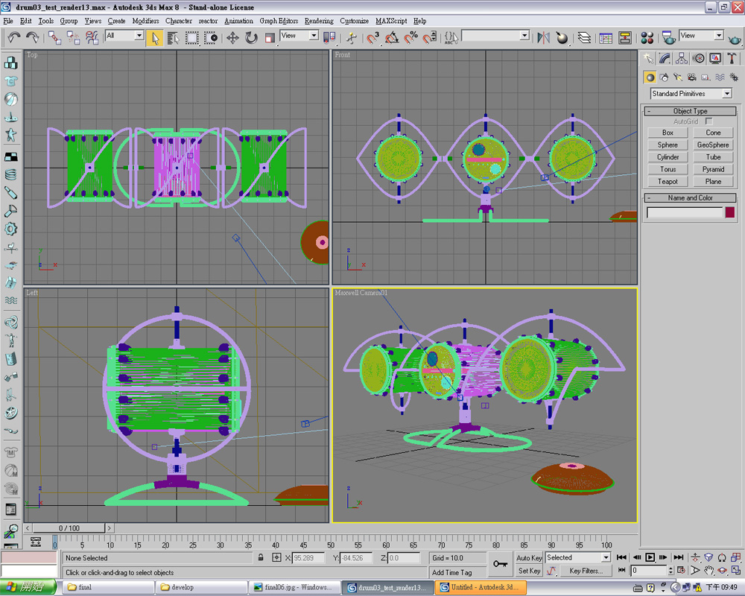This screenshot has height=596, width=745.
Task: Click the Box primitive button
Action: 668,133
